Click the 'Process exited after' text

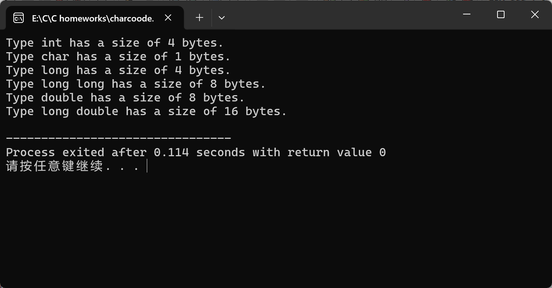point(76,153)
